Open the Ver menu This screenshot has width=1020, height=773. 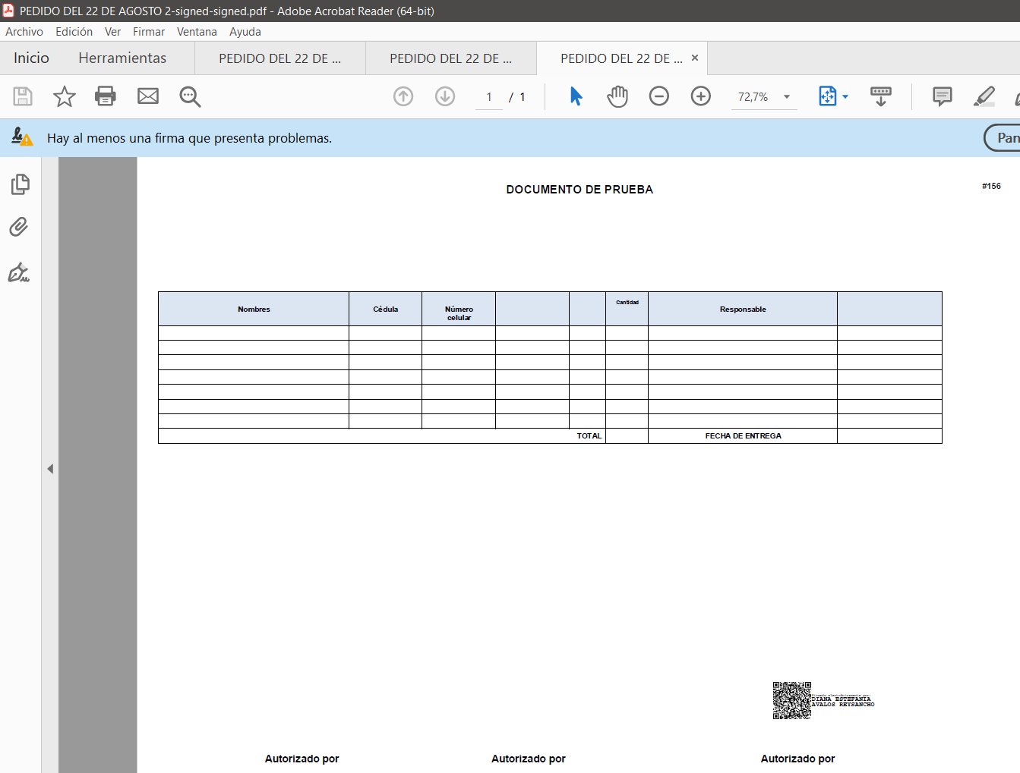[112, 32]
